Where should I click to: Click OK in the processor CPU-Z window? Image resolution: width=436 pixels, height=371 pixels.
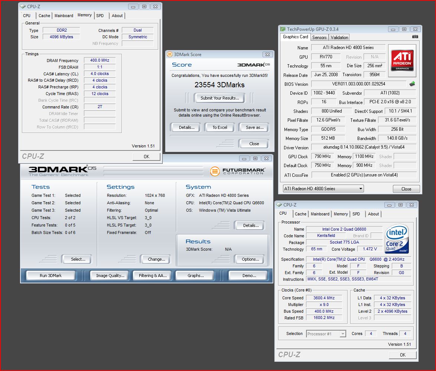point(403,355)
